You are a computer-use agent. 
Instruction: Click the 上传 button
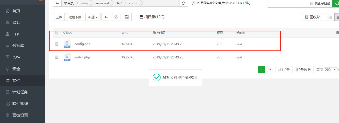coord(59,17)
